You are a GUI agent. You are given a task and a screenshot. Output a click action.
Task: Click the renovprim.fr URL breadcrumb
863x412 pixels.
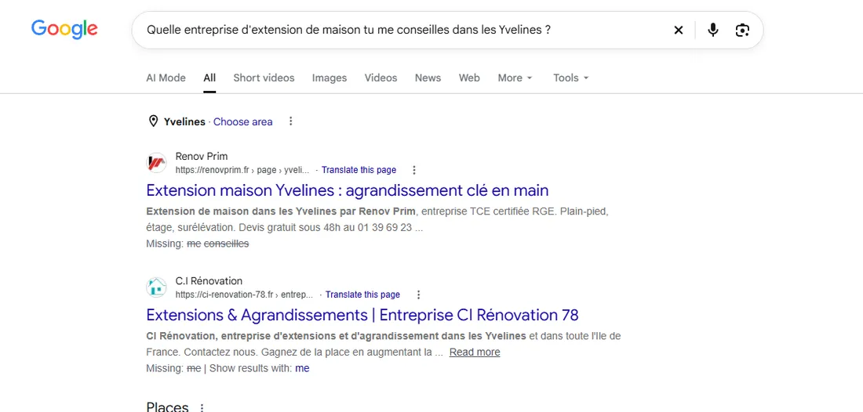[242, 170]
